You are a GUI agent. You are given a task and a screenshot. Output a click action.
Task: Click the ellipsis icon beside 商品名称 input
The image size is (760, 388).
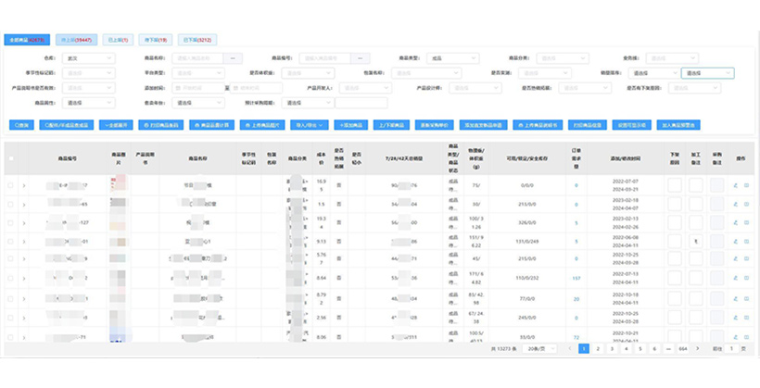tap(232, 58)
